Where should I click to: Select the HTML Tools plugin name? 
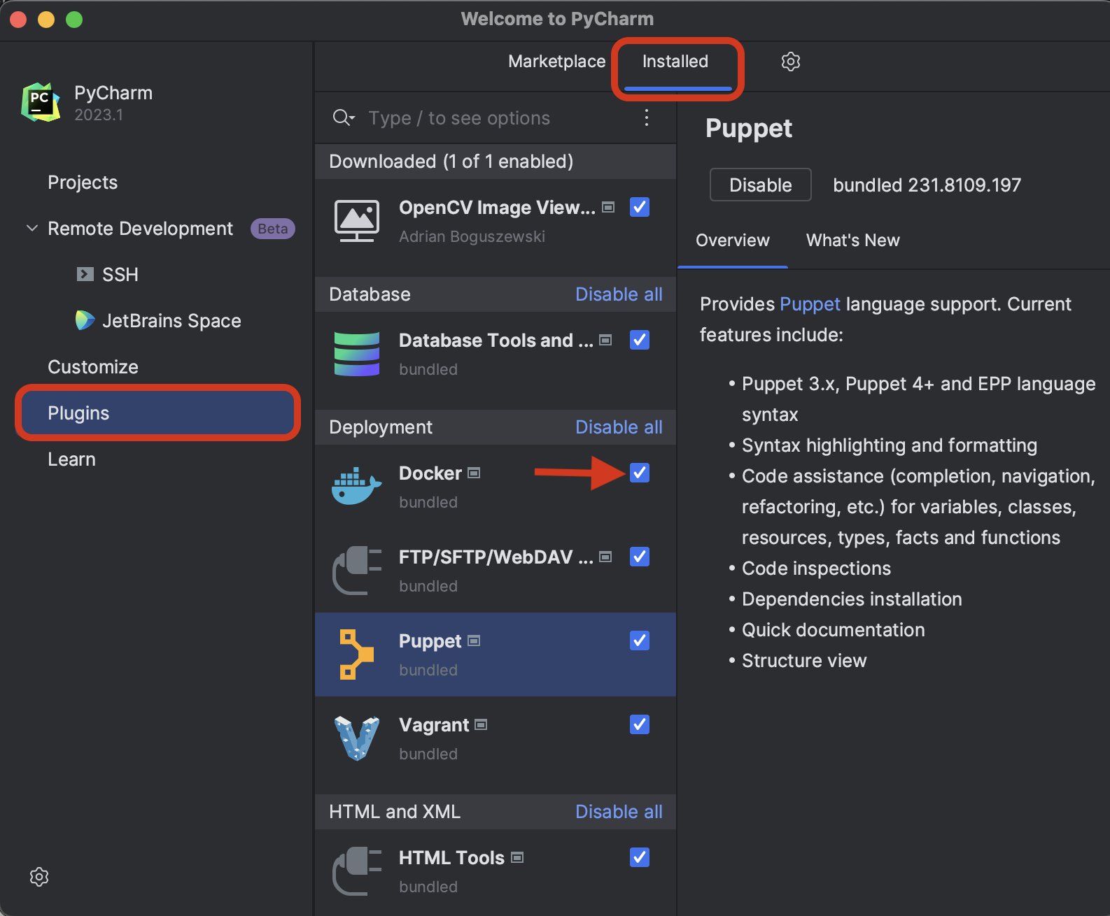[x=451, y=858]
